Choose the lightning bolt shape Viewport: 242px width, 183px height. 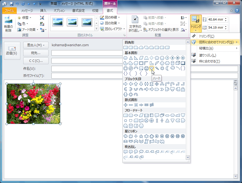tap(157, 68)
